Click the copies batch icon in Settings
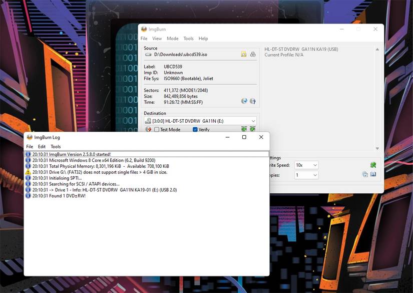 coord(365,174)
